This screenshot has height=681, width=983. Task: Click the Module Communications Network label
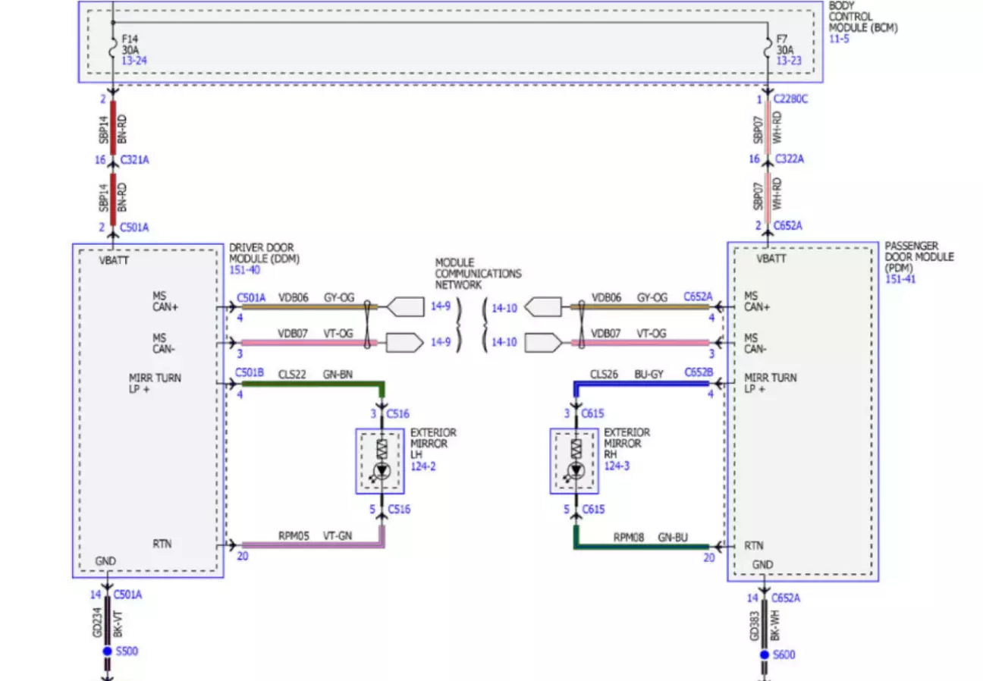click(x=478, y=274)
